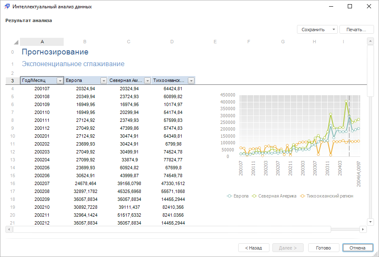379x257 pixels.
Task: Select the Европа legend marker in chart
Action: [229, 196]
